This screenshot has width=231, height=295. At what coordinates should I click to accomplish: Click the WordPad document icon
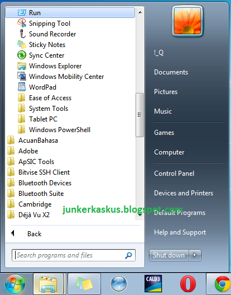coord(22,87)
